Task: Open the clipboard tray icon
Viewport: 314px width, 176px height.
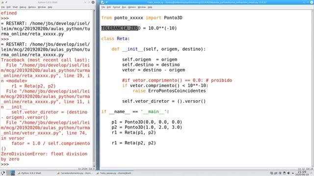Action: [x=285, y=173]
